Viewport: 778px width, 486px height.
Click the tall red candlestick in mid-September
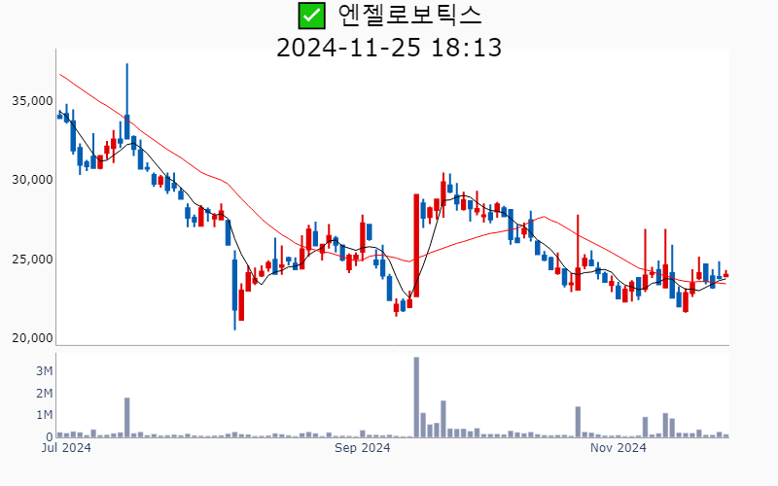[x=416, y=246]
